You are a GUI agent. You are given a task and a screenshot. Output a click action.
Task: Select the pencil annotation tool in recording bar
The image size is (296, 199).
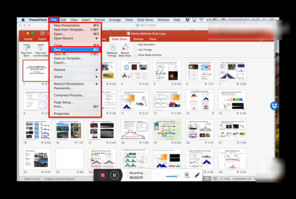[197, 175]
